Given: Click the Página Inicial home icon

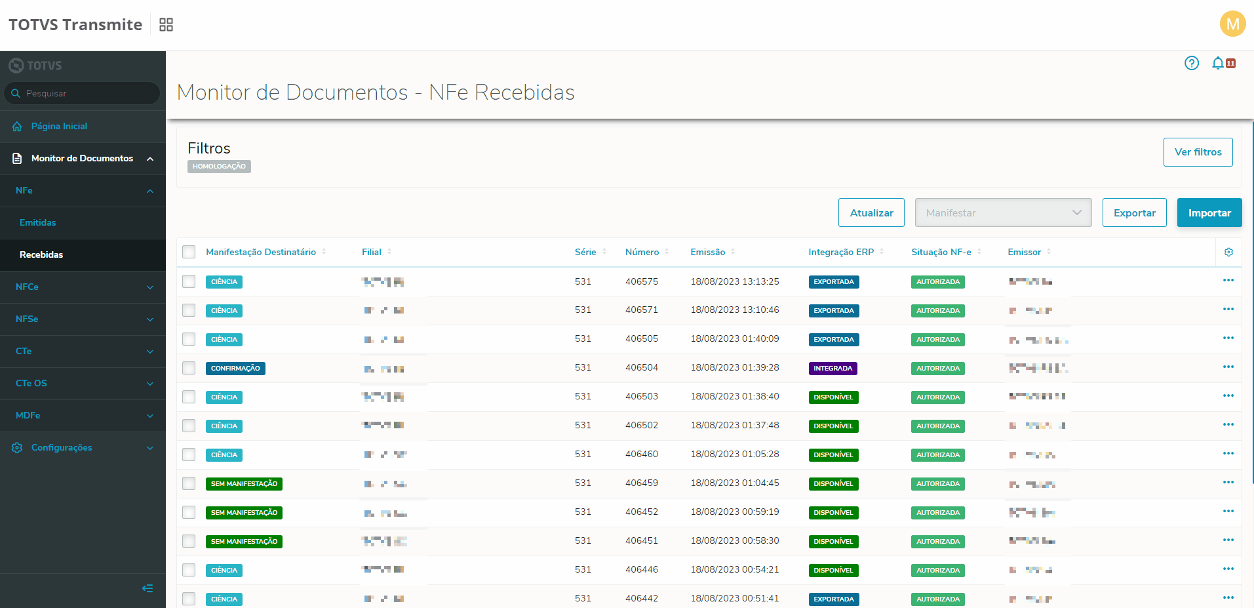Looking at the screenshot, I should (17, 127).
